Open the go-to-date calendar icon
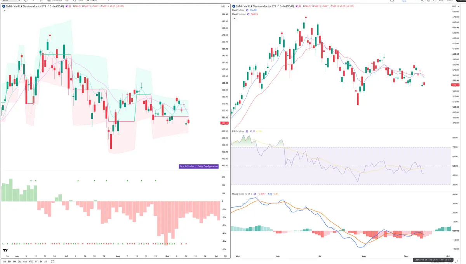The width and height of the screenshot is (466, 264). pyautogui.click(x=52, y=262)
